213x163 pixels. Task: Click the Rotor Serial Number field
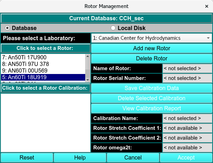point(188,78)
